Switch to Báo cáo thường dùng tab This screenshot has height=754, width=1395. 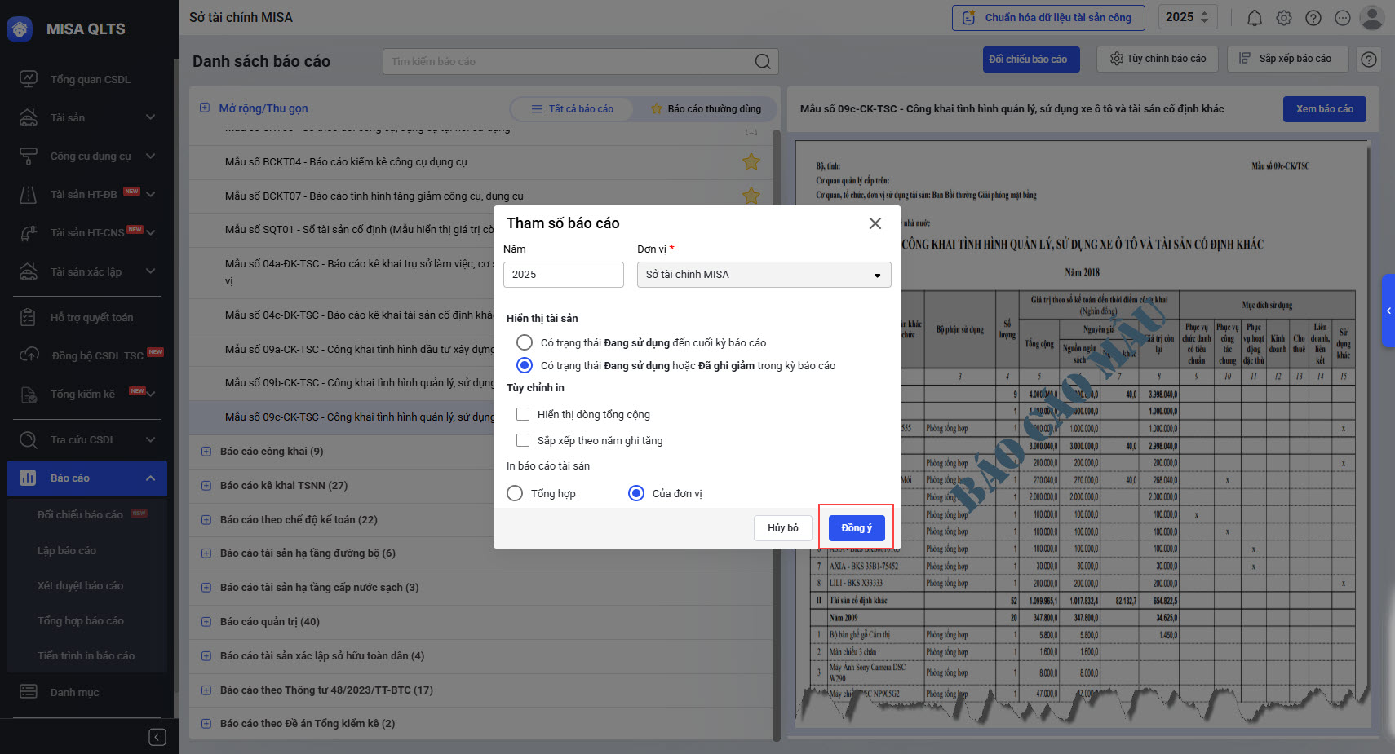[706, 108]
